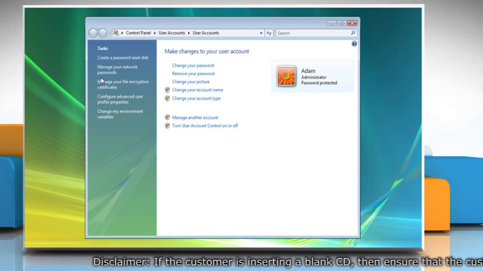483x271 pixels.
Task: Open Change your account type link
Action: click(196, 99)
